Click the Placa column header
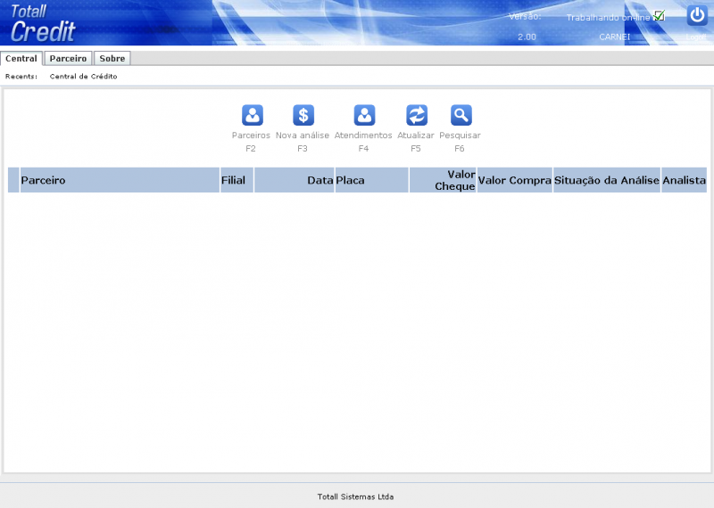714x508 pixels. pos(371,180)
